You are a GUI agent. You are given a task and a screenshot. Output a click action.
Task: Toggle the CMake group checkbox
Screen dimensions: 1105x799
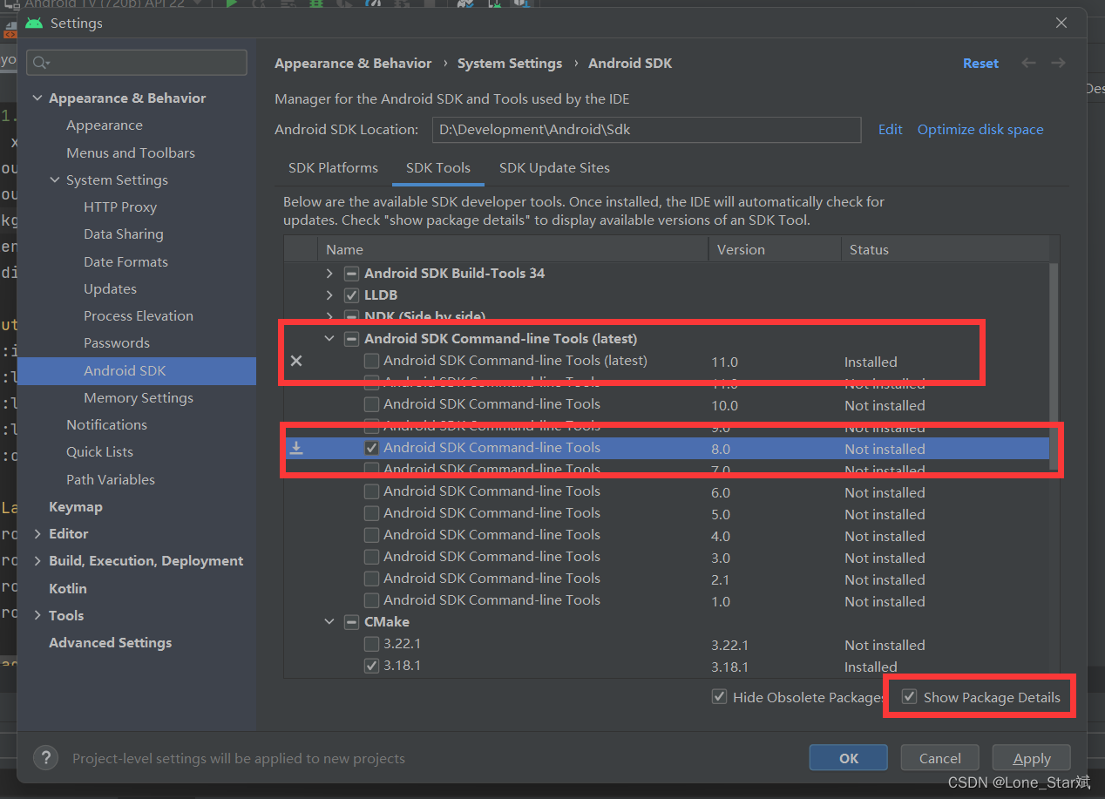[x=351, y=622]
